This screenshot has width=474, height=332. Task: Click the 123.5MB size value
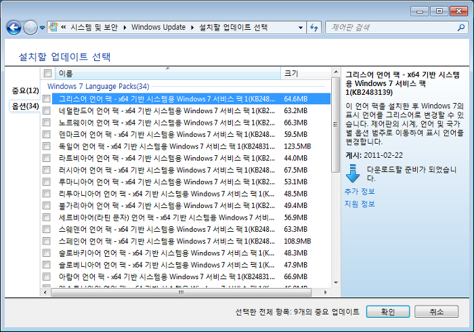[297, 146]
